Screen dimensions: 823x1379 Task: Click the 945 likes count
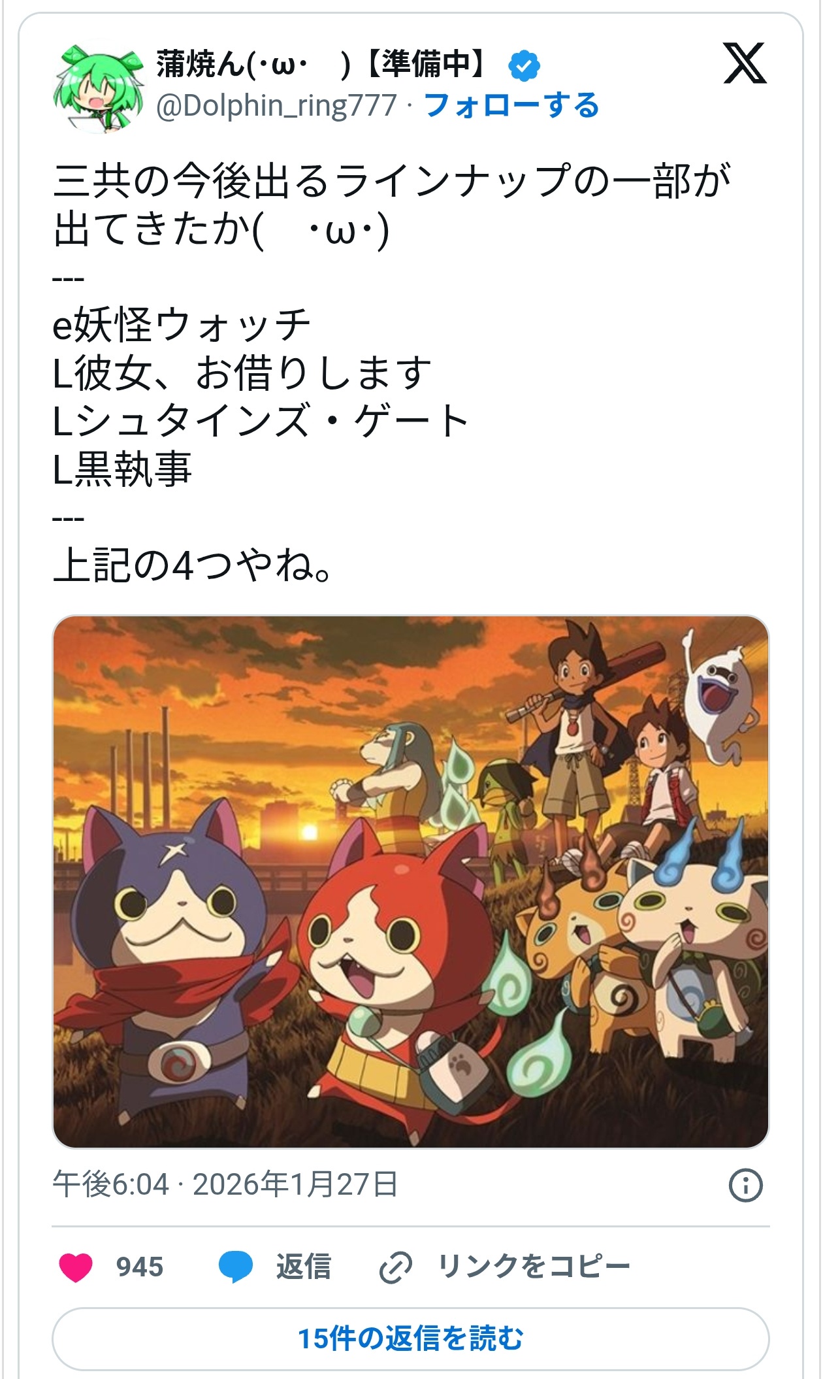140,1267
